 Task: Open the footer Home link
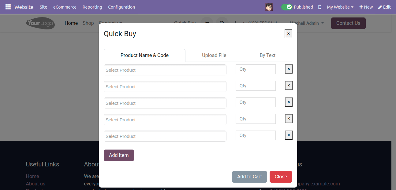[32, 177]
